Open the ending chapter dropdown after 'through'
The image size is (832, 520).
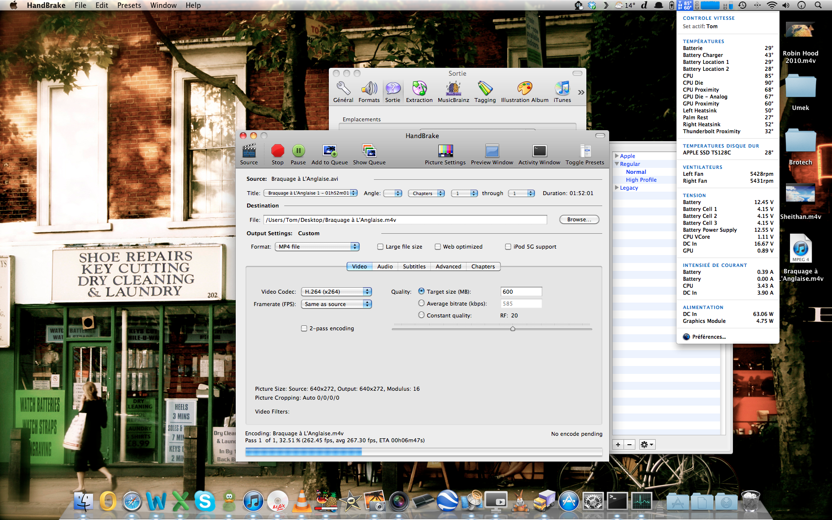521,193
